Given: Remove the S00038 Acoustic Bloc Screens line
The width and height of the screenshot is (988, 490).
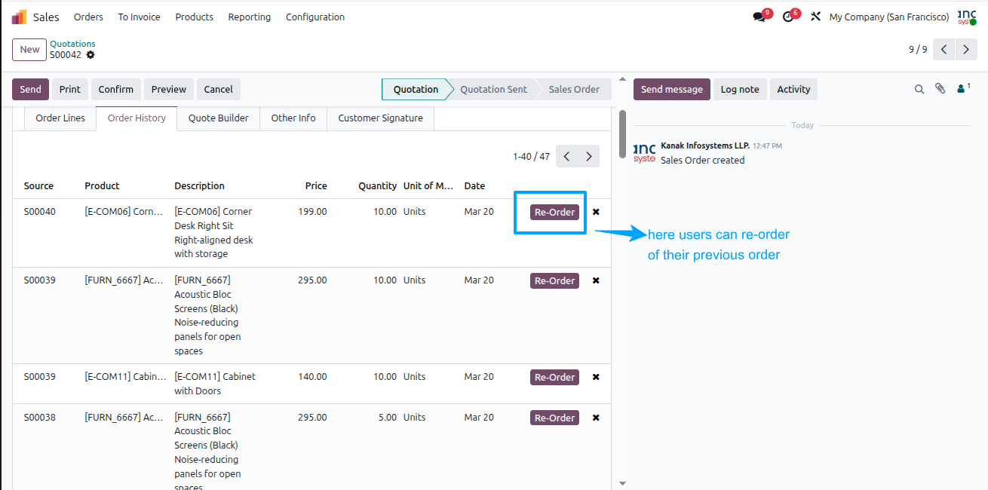Looking at the screenshot, I should point(596,418).
